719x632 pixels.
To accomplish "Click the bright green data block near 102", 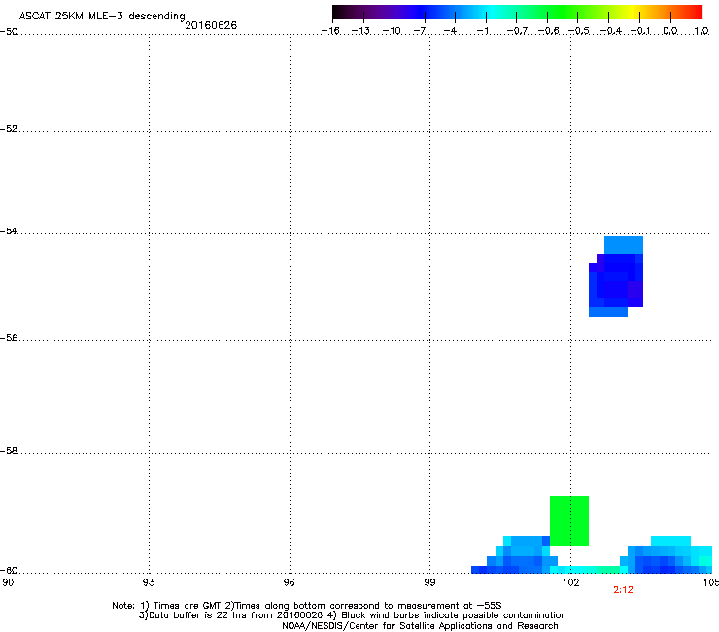I will coord(569,521).
